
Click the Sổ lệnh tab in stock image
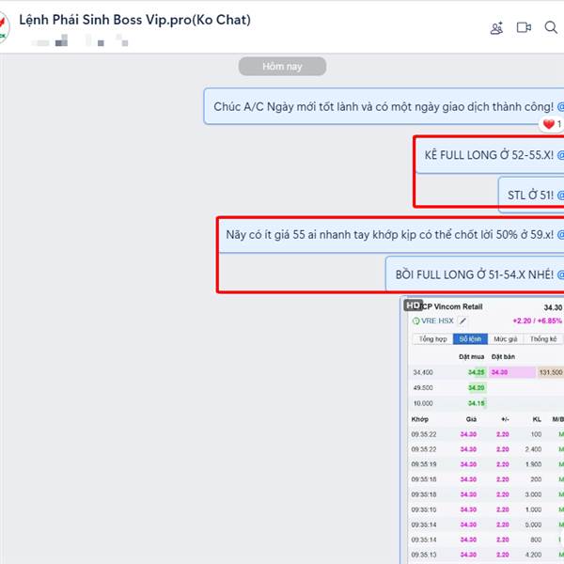470,338
